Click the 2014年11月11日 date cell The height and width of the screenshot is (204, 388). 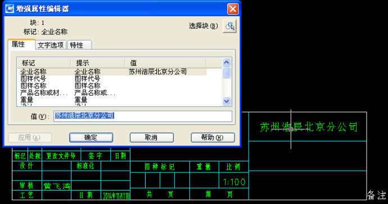tap(116, 196)
